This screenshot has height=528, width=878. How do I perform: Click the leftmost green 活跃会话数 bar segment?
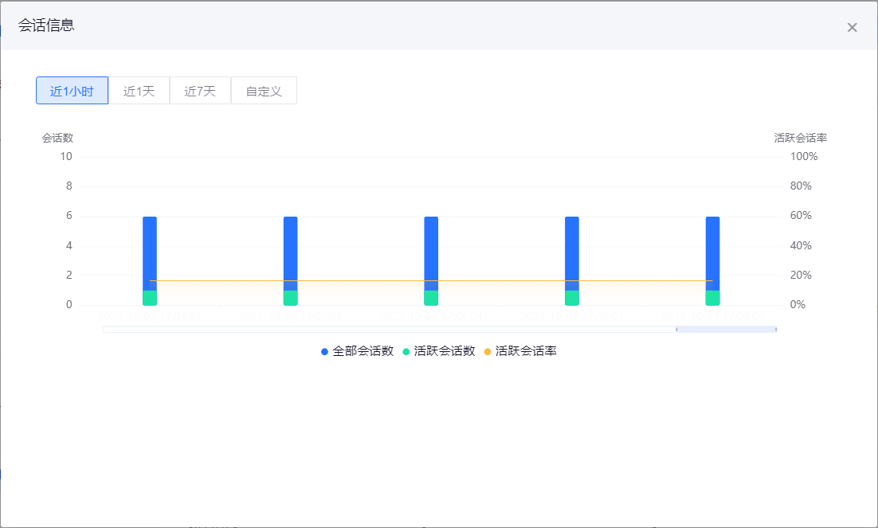click(x=150, y=298)
